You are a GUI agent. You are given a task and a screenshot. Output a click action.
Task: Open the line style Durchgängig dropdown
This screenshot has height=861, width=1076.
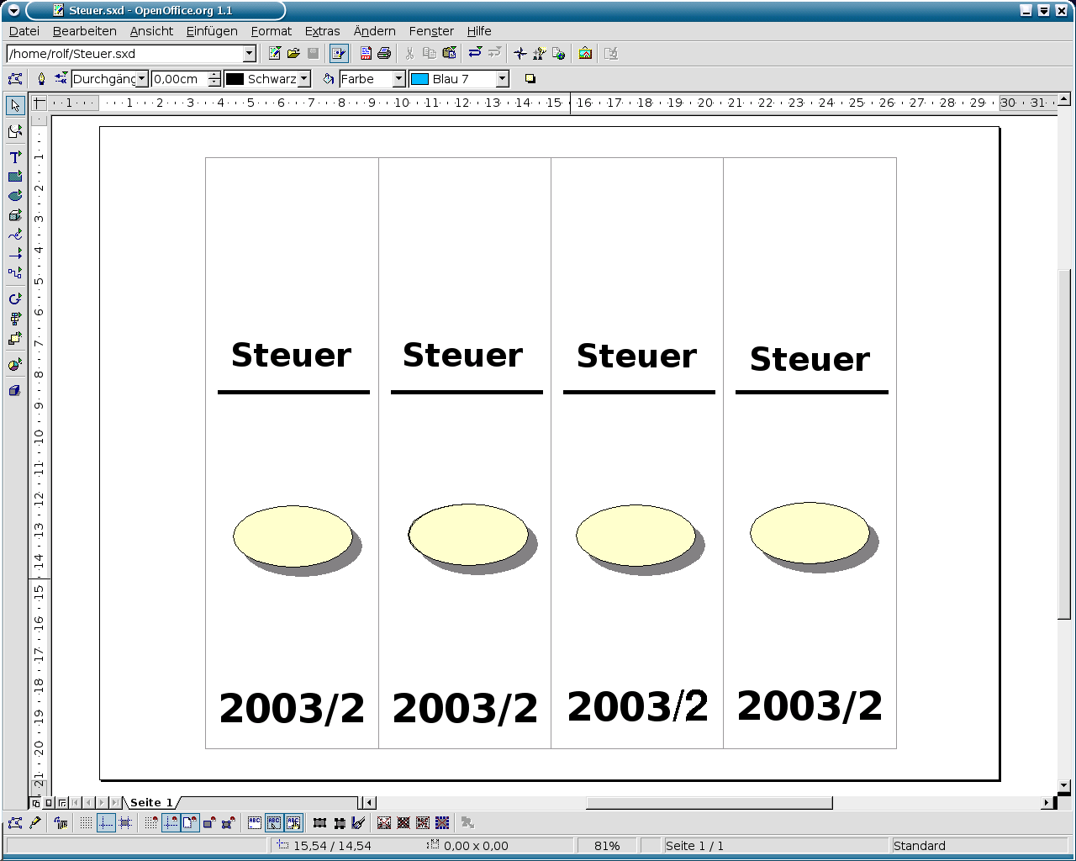pyautogui.click(x=142, y=79)
